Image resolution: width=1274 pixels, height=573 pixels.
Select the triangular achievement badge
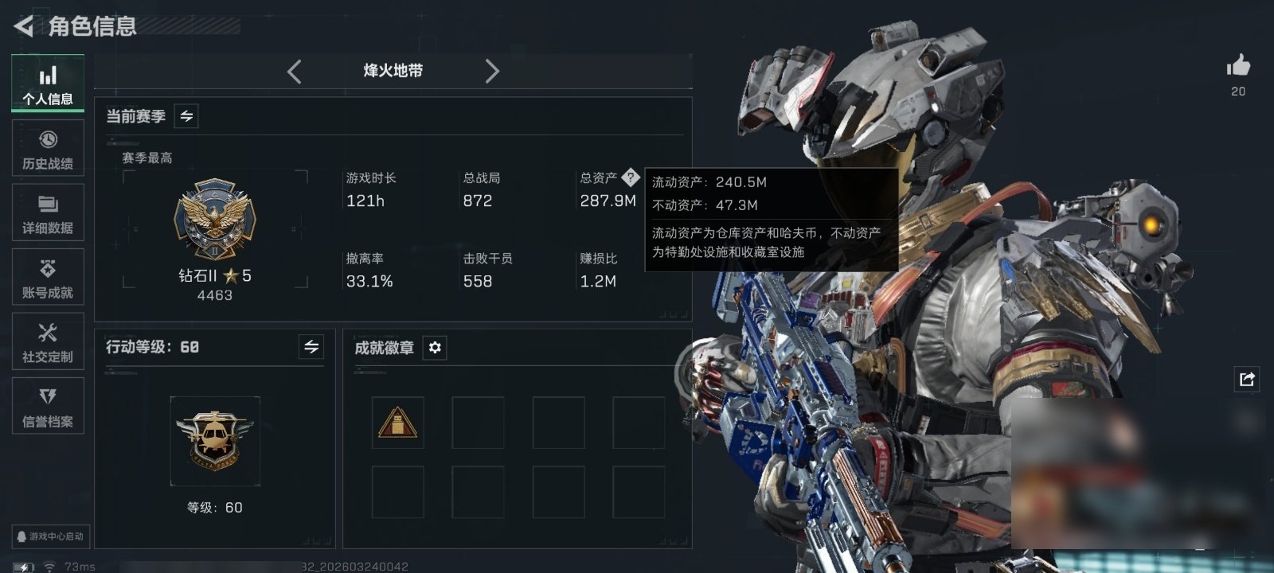coord(398,423)
